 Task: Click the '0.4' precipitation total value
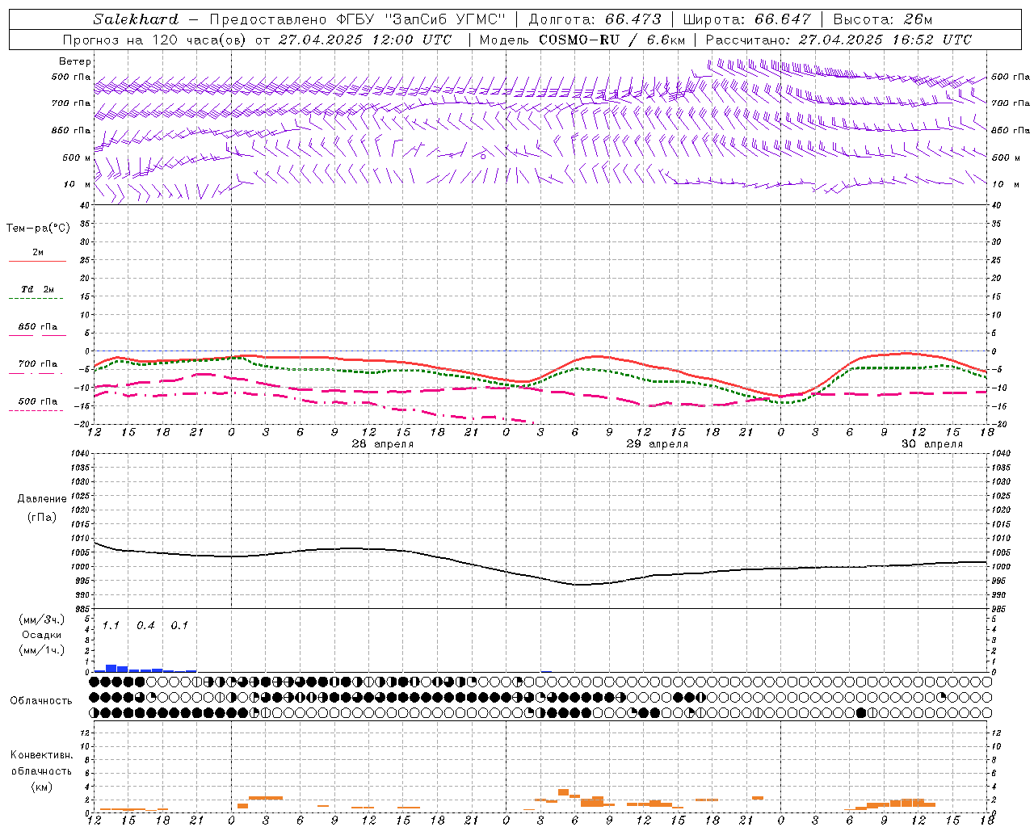pos(145,626)
